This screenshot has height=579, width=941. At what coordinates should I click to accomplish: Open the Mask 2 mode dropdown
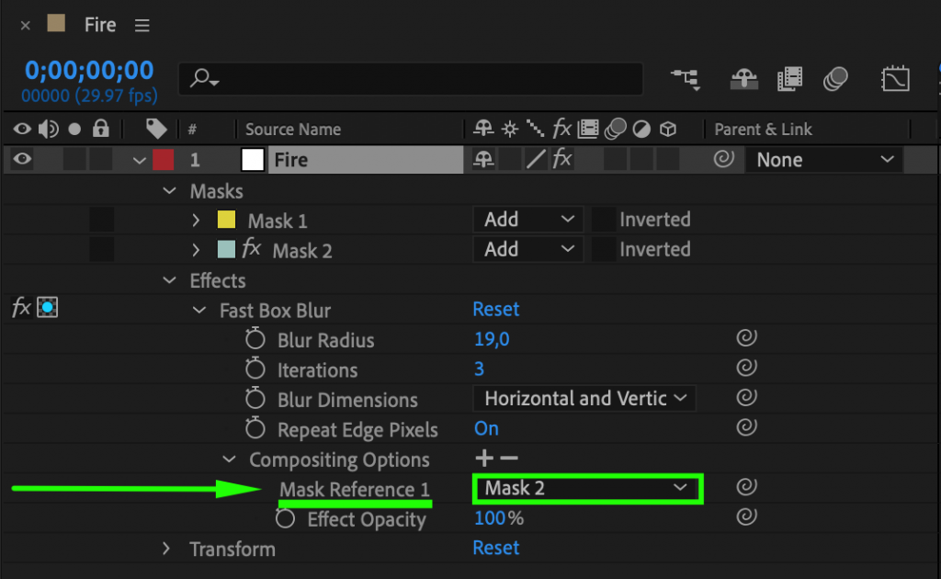click(527, 249)
